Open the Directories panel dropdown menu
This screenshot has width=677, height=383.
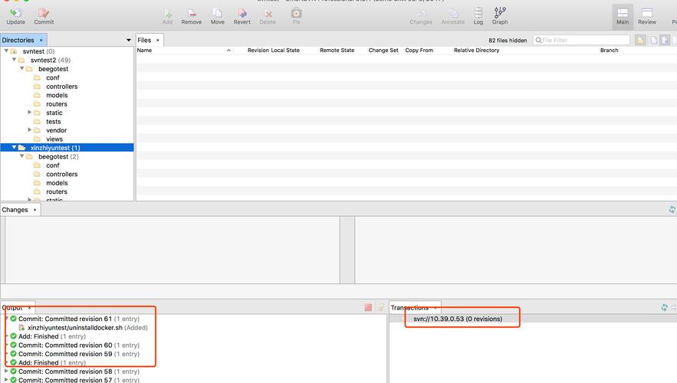(x=128, y=40)
